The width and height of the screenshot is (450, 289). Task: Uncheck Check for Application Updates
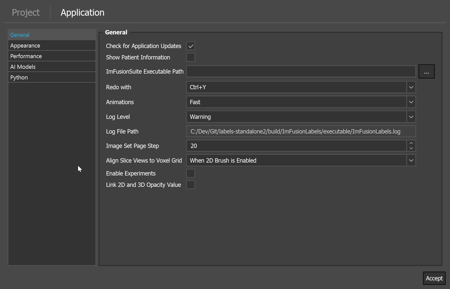click(x=191, y=46)
